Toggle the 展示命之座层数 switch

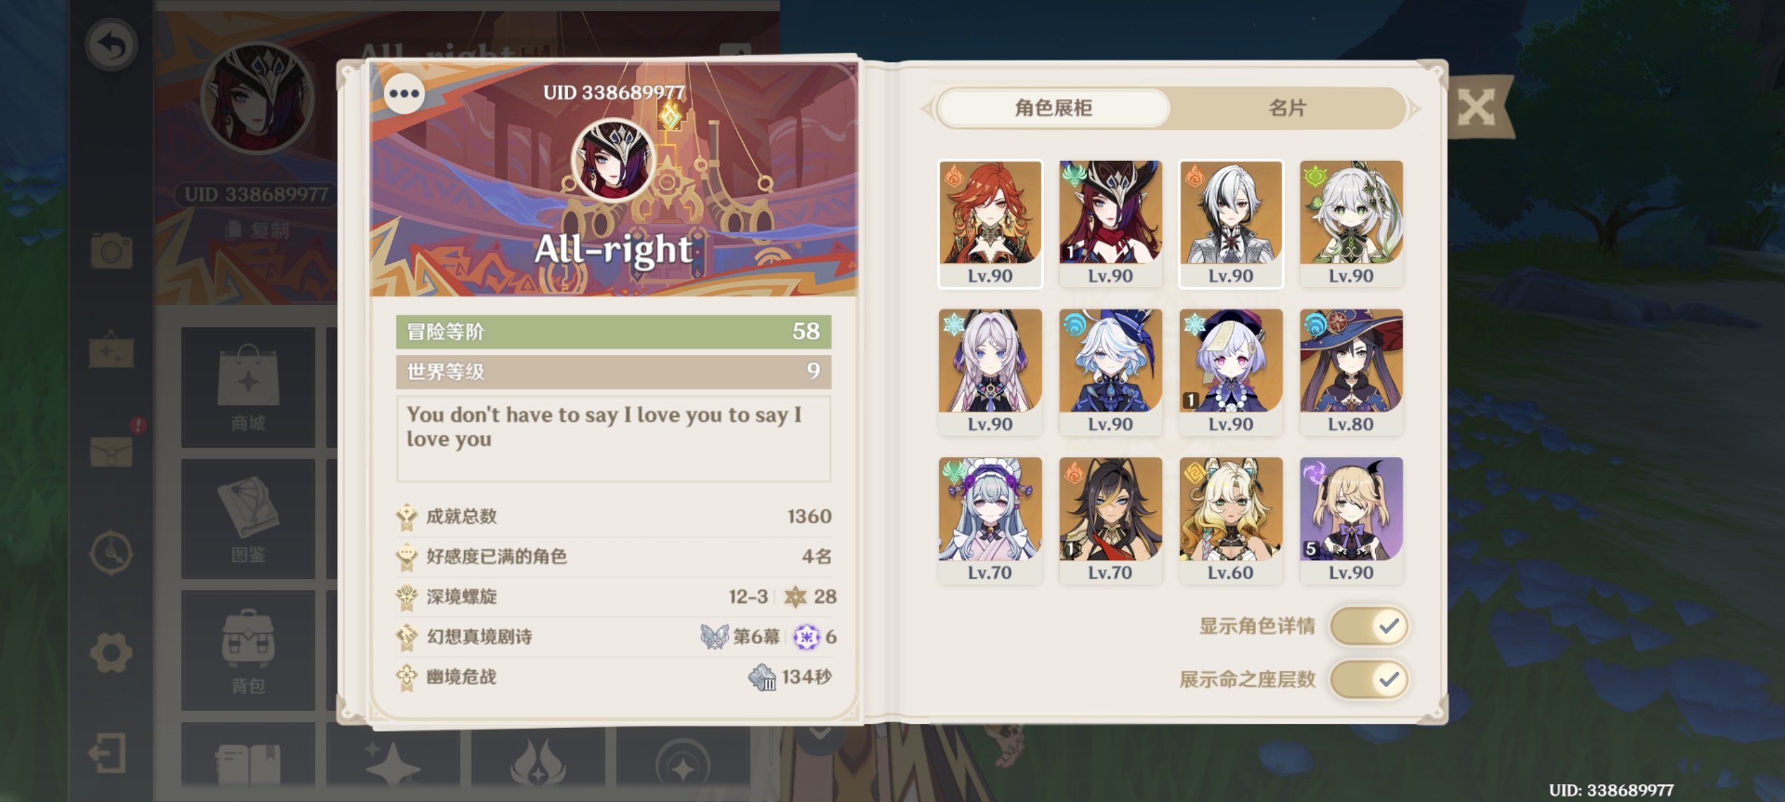point(1368,680)
